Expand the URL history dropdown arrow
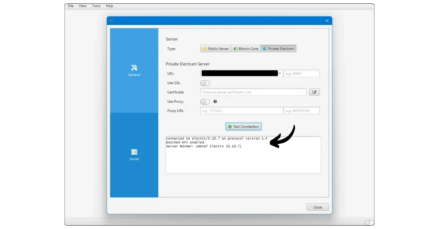 point(280,73)
